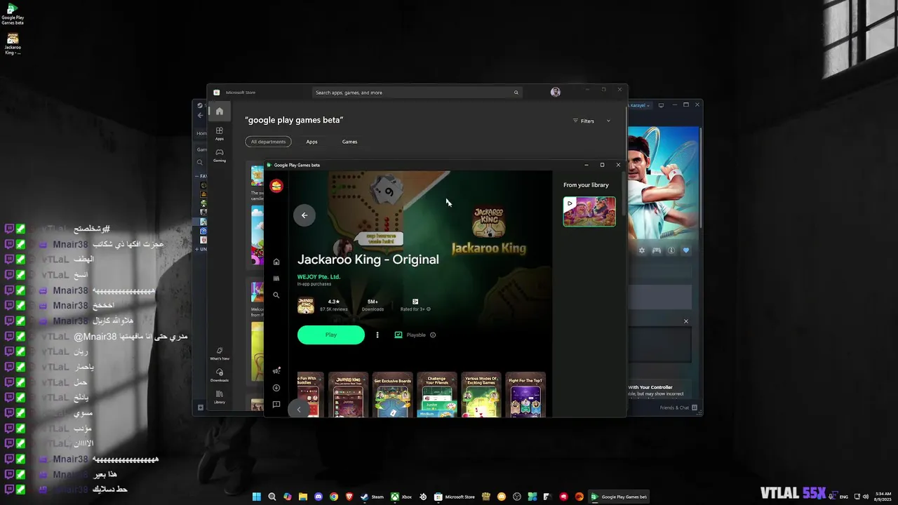This screenshot has width=898, height=505.
Task: Open Jackaroo King desktop shortcut
Action: click(13, 43)
